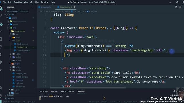This screenshot has width=184, height=103.
Task: Open Run and Debug activity icon
Action: pos(1,31)
